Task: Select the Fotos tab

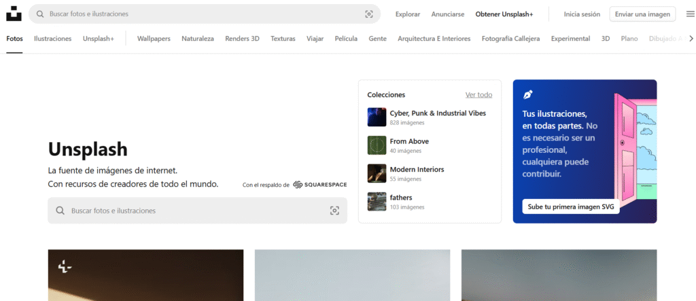Action: click(15, 39)
